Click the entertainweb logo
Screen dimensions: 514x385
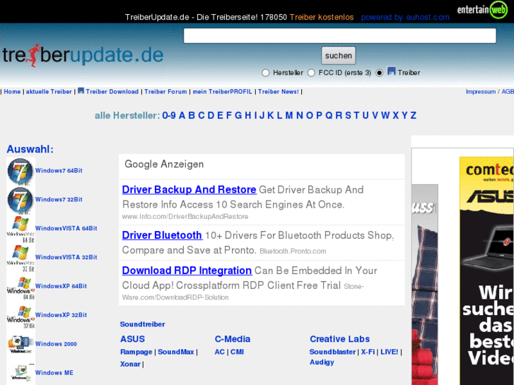tap(482, 9)
